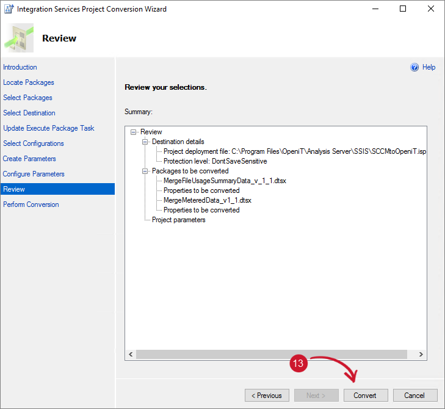The height and width of the screenshot is (409, 445).
Task: Open the Update Execute Package Task step
Action: 49,128
